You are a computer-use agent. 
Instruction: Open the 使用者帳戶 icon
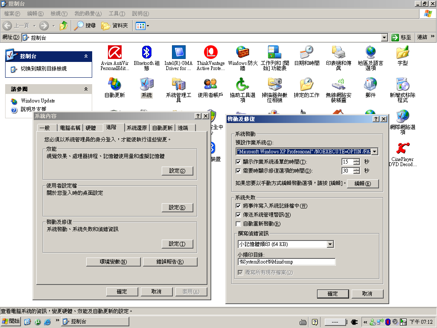coord(210,85)
